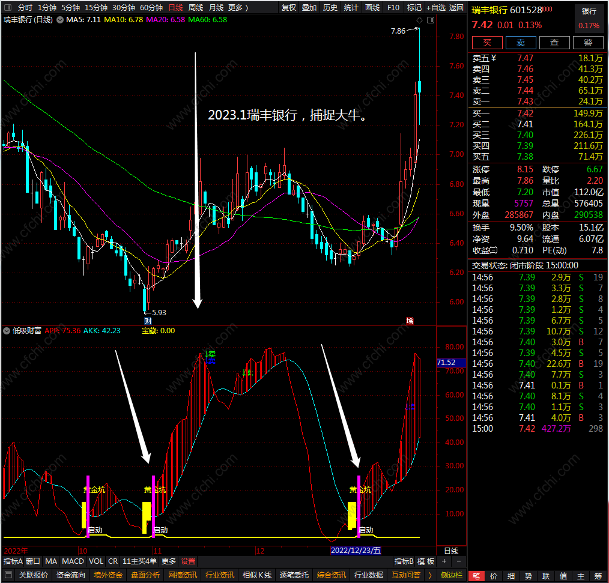Image resolution: width=609 pixels, height=583 pixels.
Task: Open the 模板 template option
Action: click(x=426, y=561)
